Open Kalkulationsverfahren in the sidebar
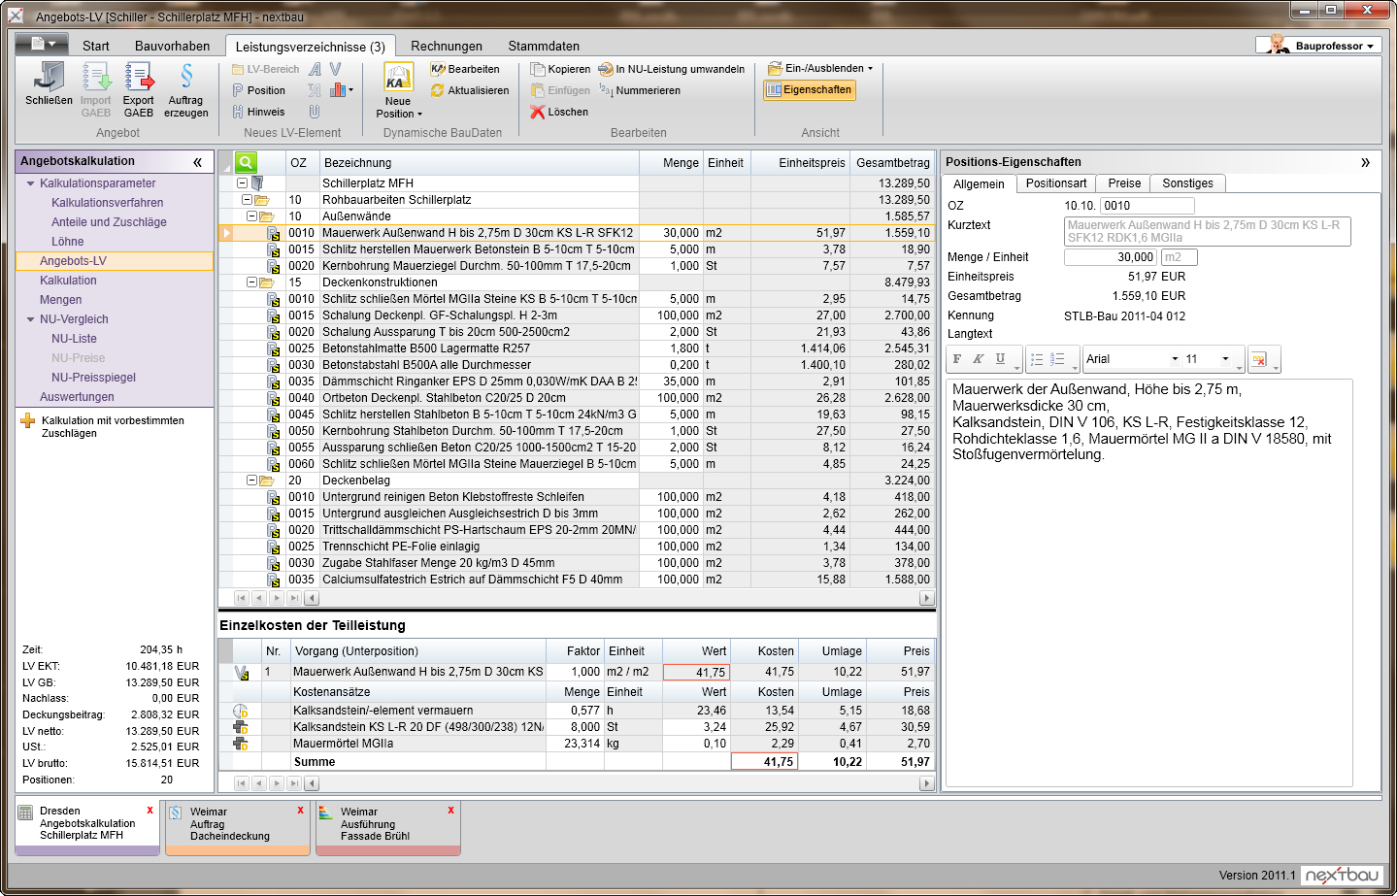Viewport: 1397px width, 896px height. coord(108,203)
